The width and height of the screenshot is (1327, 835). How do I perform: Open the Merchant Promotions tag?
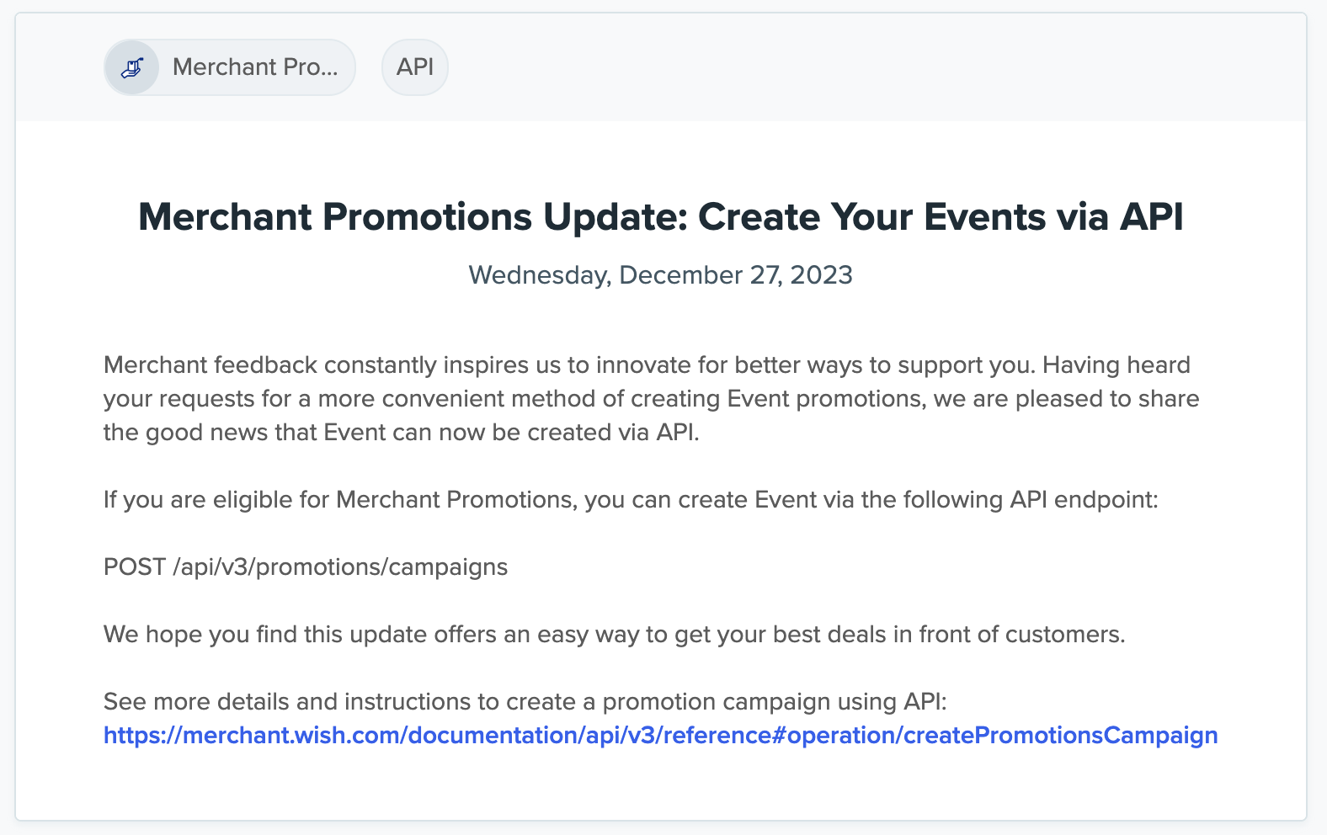pyautogui.click(x=229, y=66)
